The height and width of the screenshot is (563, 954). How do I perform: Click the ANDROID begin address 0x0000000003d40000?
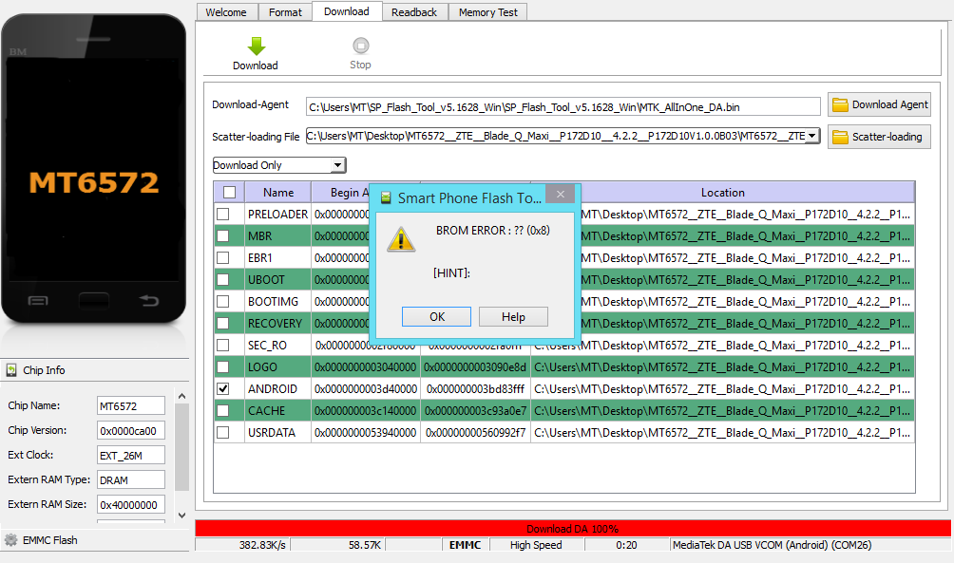click(366, 389)
